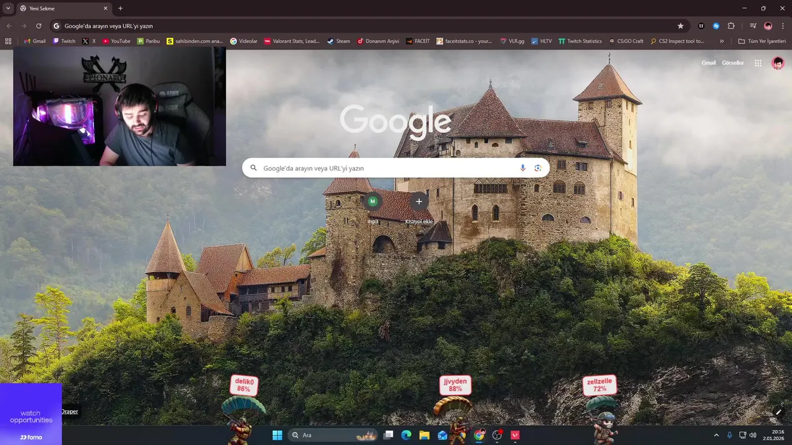Search by image with Google Lens icon
Screen dimensions: 792x445
(538, 167)
